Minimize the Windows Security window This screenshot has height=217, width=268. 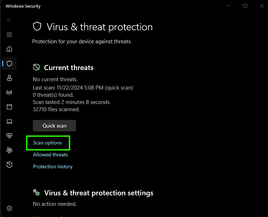point(229,6)
